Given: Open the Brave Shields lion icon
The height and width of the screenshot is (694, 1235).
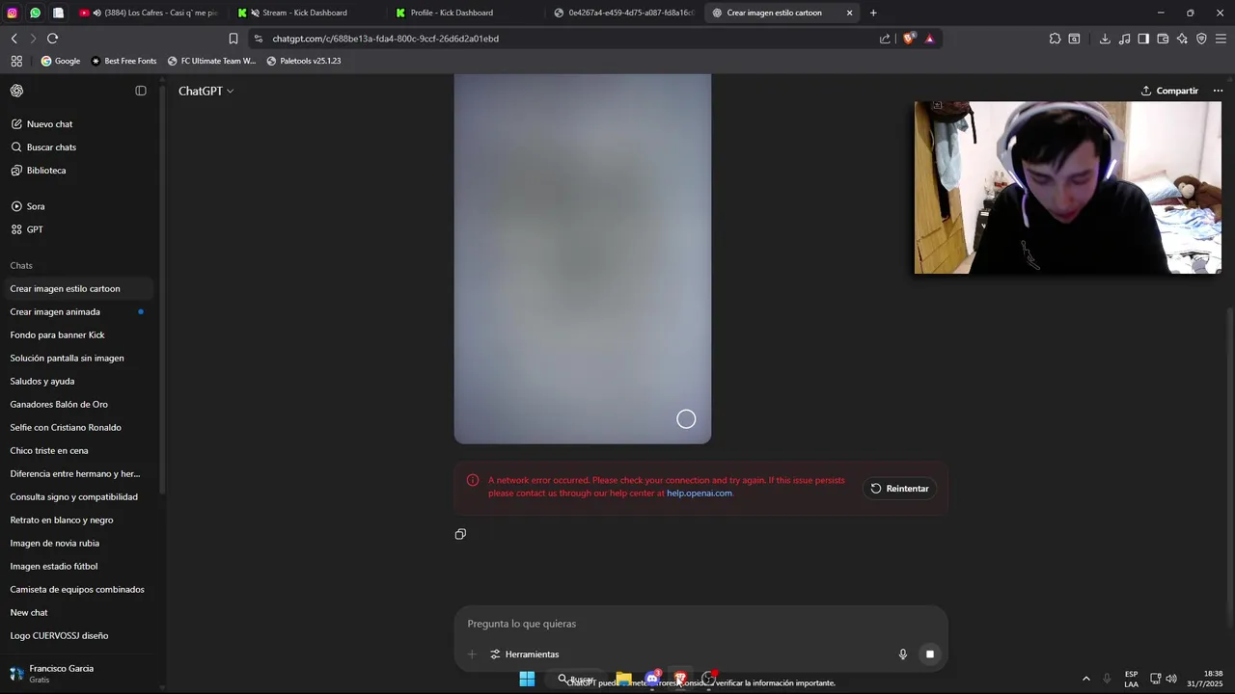Looking at the screenshot, I should (x=909, y=39).
